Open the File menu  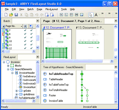pyautogui.click(x=7, y=9)
